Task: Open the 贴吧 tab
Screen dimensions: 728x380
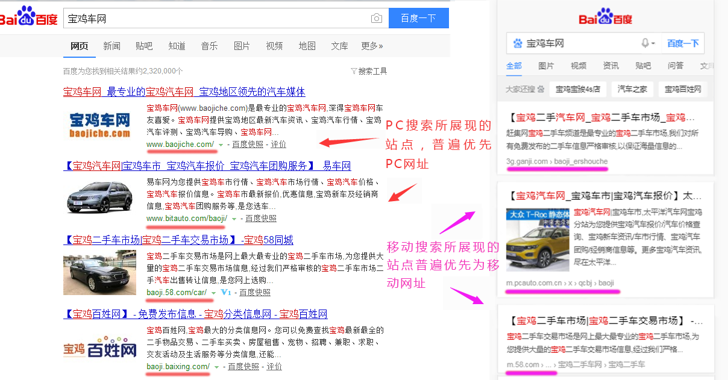Action: tap(144, 46)
